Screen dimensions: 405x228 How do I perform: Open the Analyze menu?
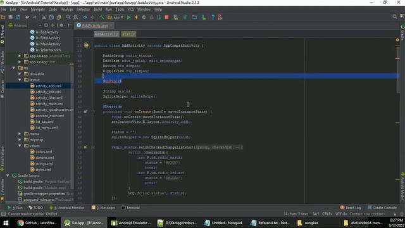67,9
